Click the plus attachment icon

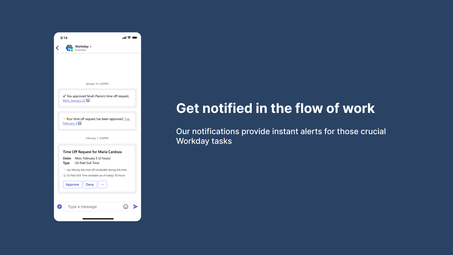tap(60, 207)
